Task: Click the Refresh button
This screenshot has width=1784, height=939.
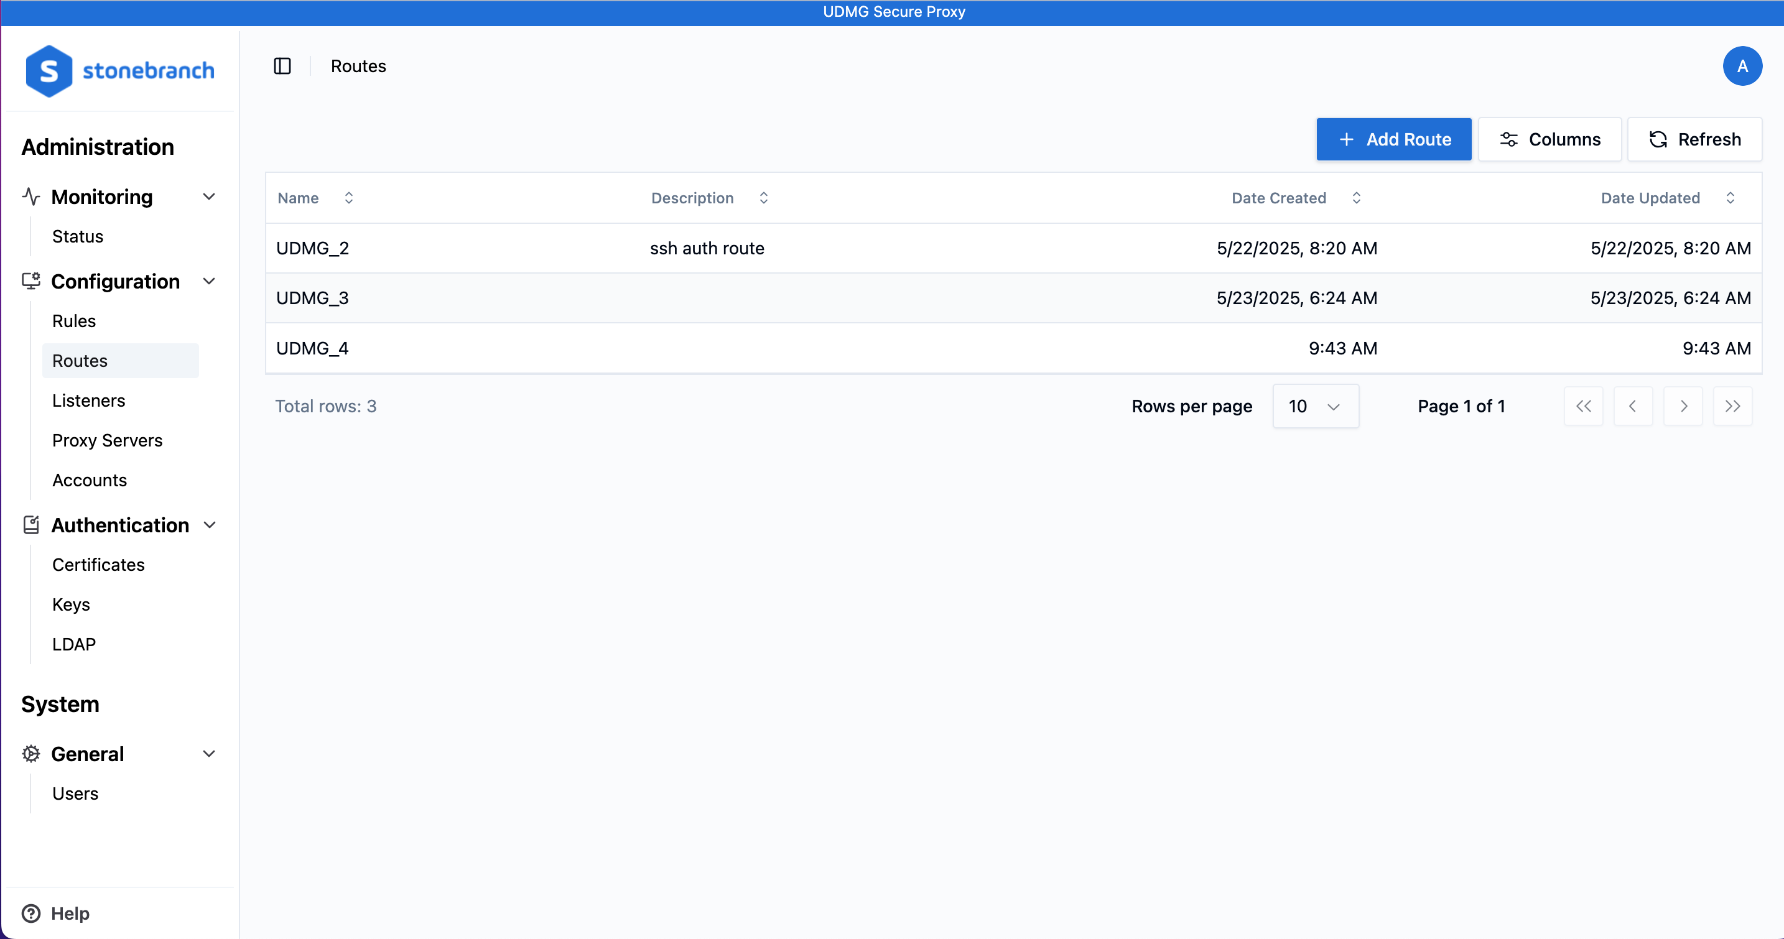Action: click(x=1694, y=139)
